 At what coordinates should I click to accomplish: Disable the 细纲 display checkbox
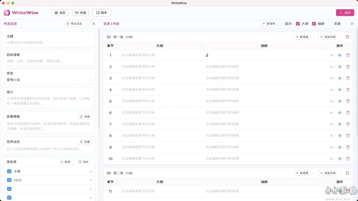[314, 24]
